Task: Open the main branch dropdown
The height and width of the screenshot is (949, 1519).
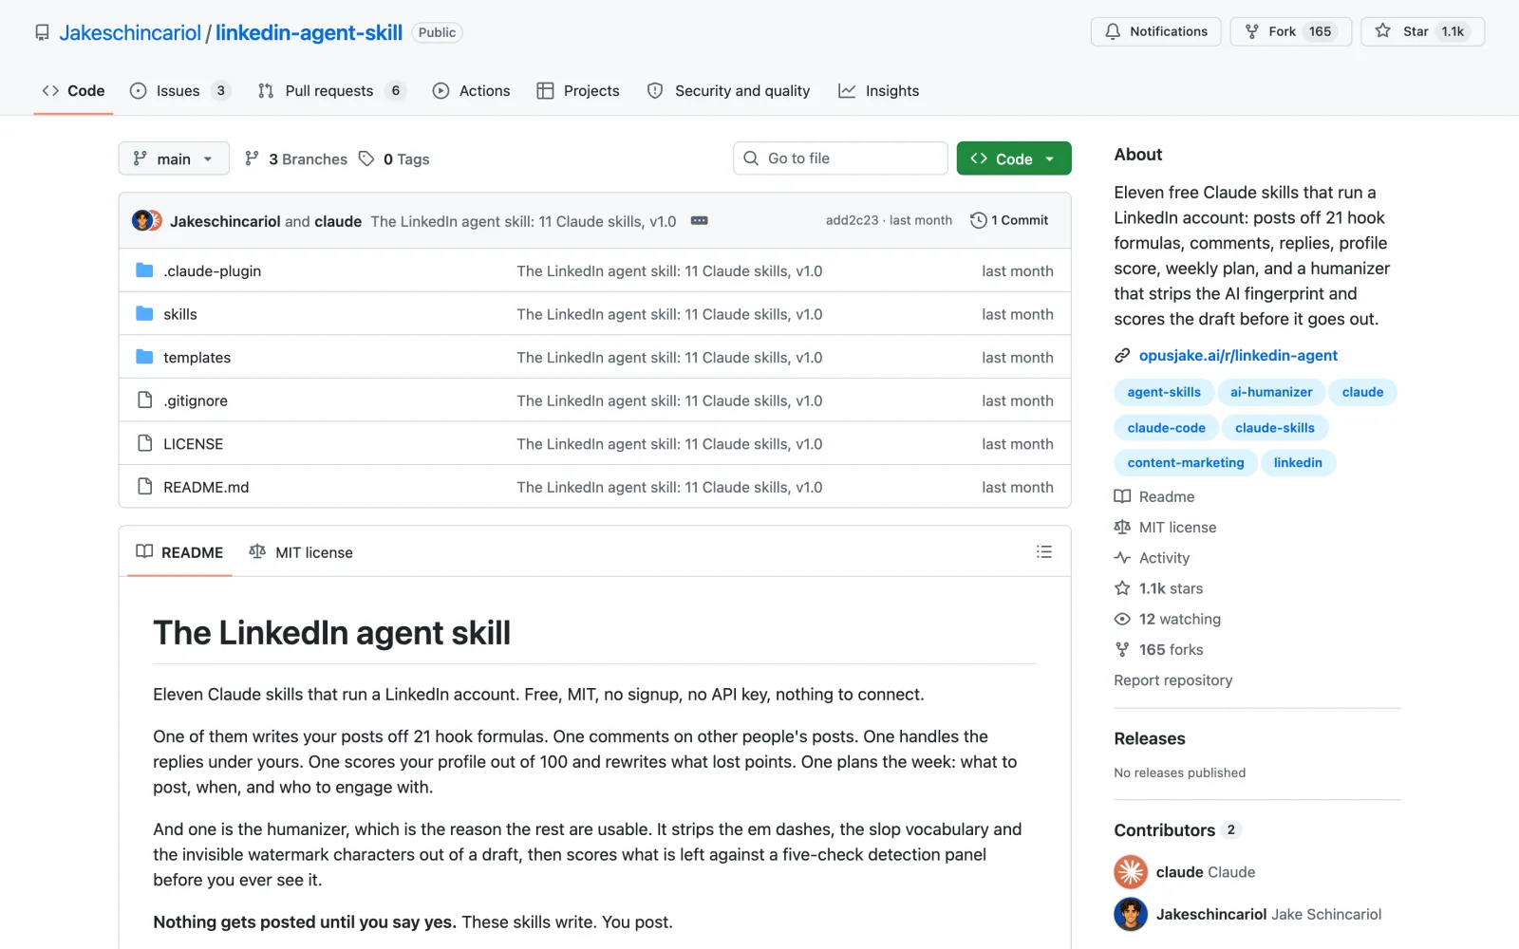Action: 174,158
